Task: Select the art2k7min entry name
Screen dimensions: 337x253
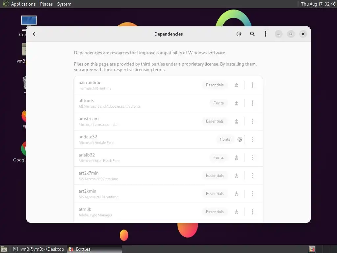Action: pos(89,173)
